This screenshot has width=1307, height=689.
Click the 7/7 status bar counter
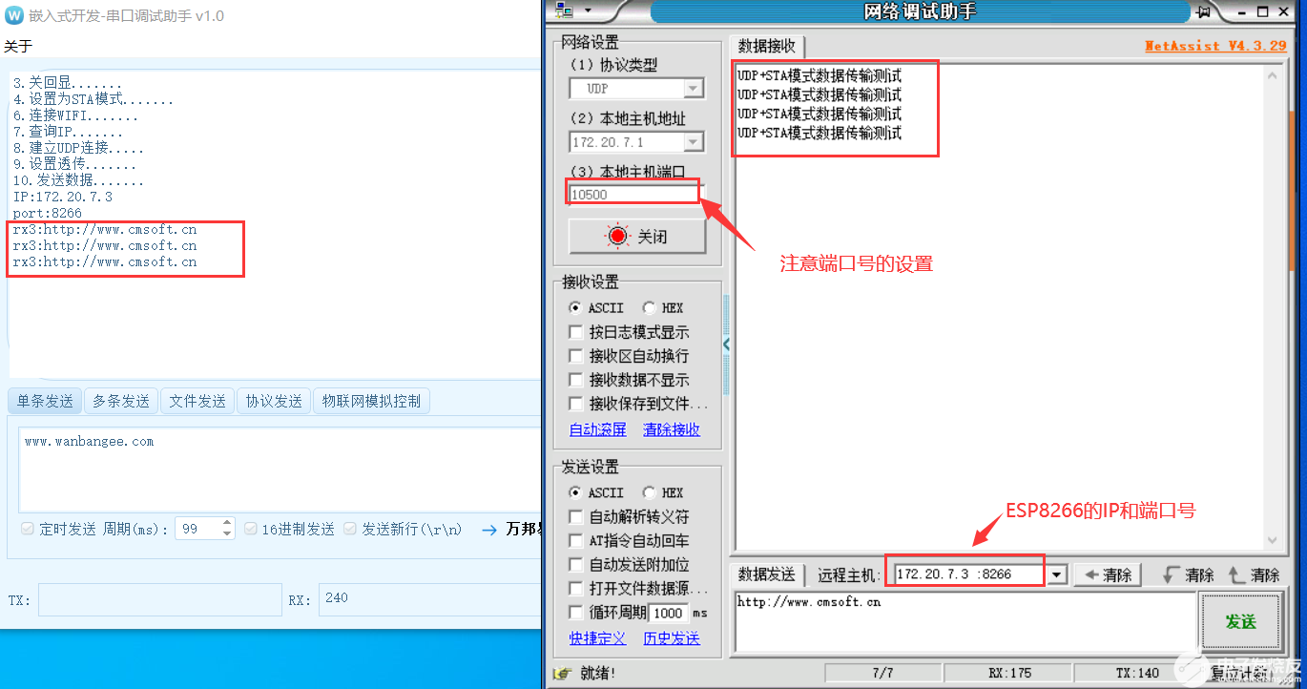tap(882, 673)
